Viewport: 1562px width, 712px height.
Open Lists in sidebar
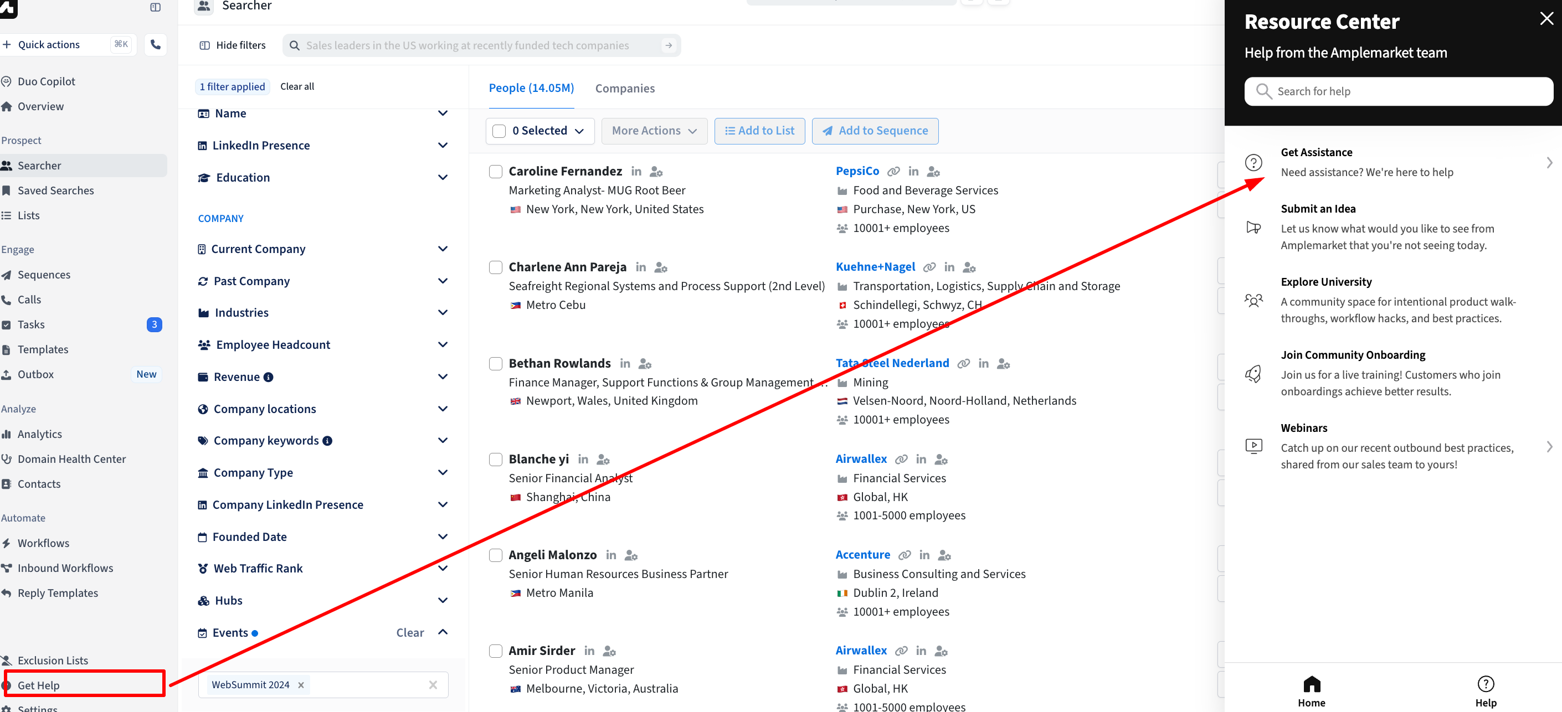click(x=28, y=215)
